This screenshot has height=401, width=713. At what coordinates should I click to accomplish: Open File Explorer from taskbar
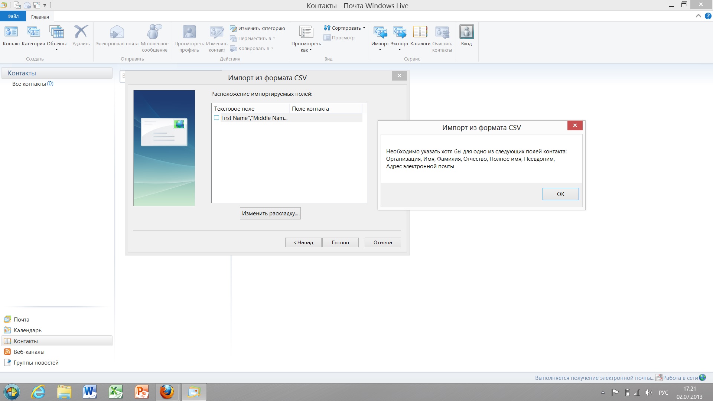[x=64, y=392]
